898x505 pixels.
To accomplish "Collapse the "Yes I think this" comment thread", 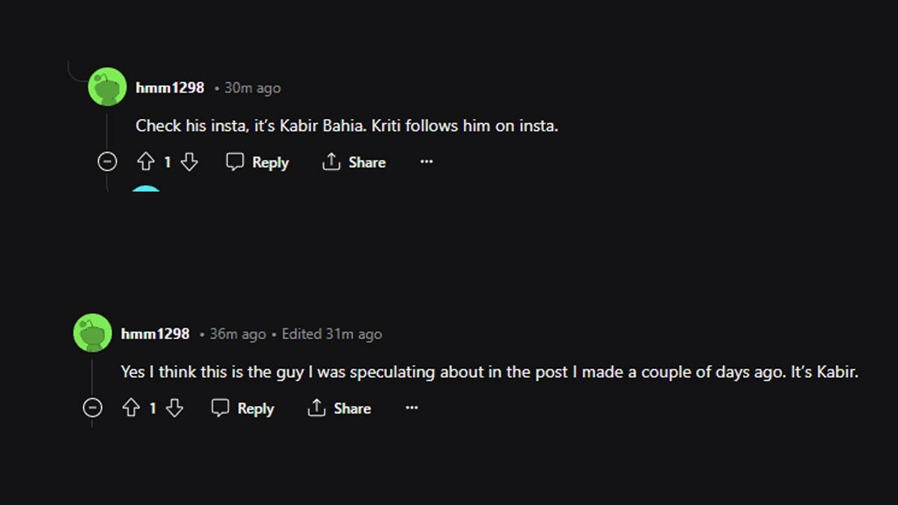I will 93,408.
